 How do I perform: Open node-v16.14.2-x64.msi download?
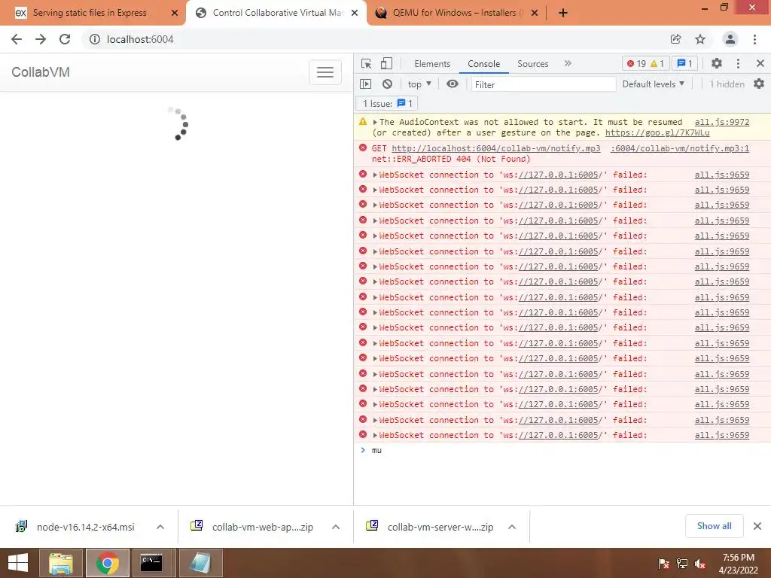tap(85, 527)
